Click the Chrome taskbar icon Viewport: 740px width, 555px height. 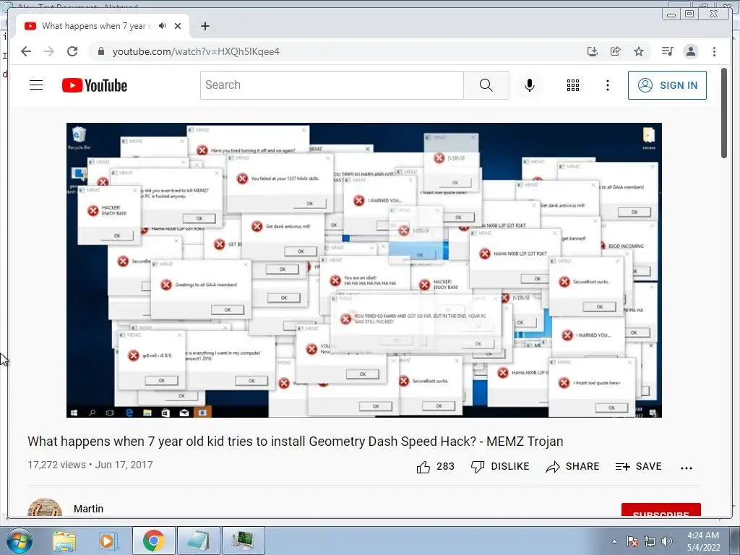pos(154,541)
